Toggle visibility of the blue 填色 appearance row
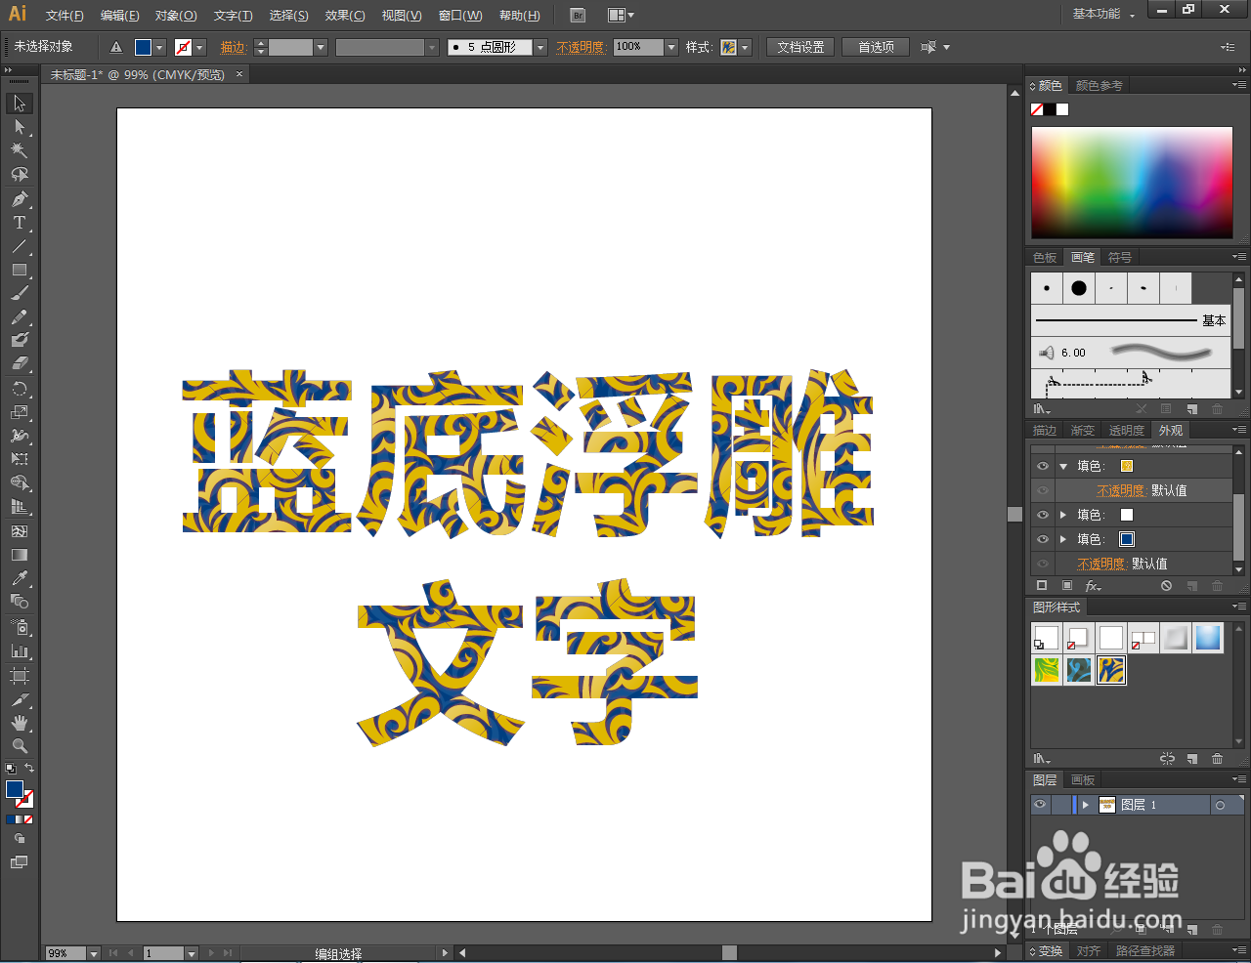Viewport: 1251px width, 963px height. (x=1043, y=538)
